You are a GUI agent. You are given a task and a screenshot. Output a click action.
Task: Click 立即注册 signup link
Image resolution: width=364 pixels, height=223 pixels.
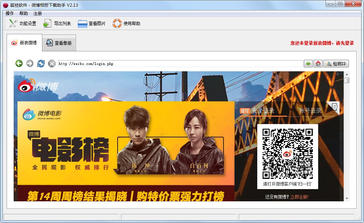pos(299,197)
